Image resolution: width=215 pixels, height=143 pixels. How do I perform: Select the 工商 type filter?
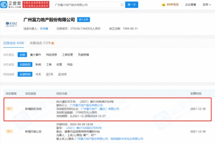(49, 64)
